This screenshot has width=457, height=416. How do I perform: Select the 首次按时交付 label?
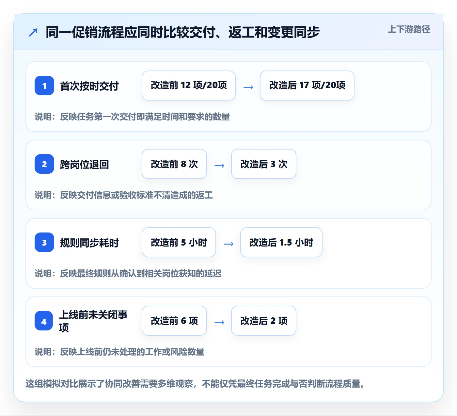tap(89, 86)
